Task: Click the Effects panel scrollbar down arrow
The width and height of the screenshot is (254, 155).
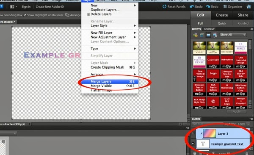Action: pos(250,107)
